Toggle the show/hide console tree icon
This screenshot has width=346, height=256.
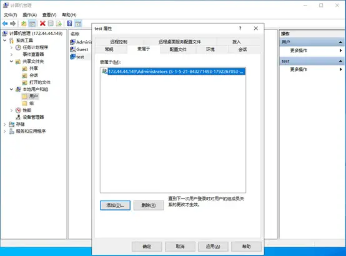tap(32, 23)
